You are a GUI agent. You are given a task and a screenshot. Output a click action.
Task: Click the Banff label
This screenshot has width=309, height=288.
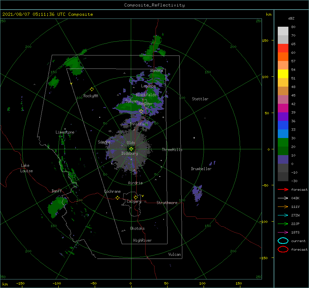[57, 191]
